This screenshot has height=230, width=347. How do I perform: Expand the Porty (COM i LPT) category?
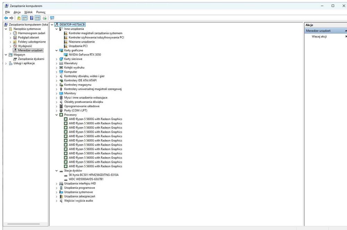[x=57, y=111]
